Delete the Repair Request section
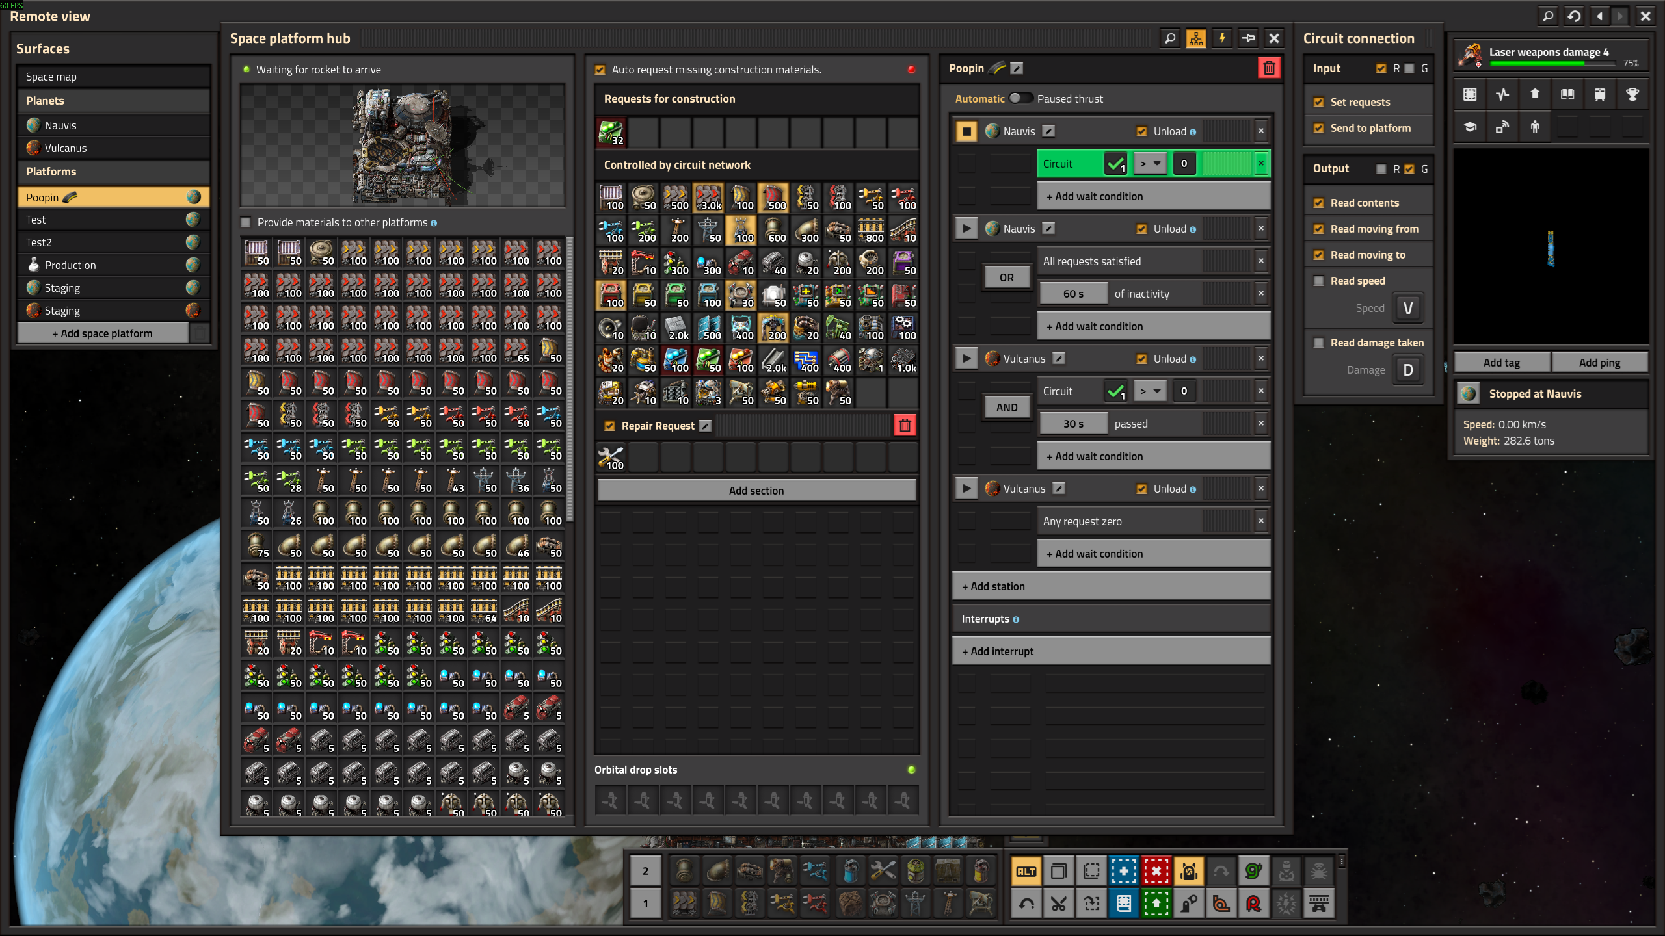This screenshot has height=936, width=1665. [x=905, y=426]
